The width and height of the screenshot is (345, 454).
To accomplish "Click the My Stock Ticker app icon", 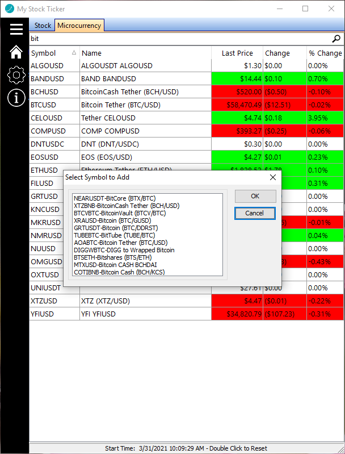I will [x=10, y=9].
